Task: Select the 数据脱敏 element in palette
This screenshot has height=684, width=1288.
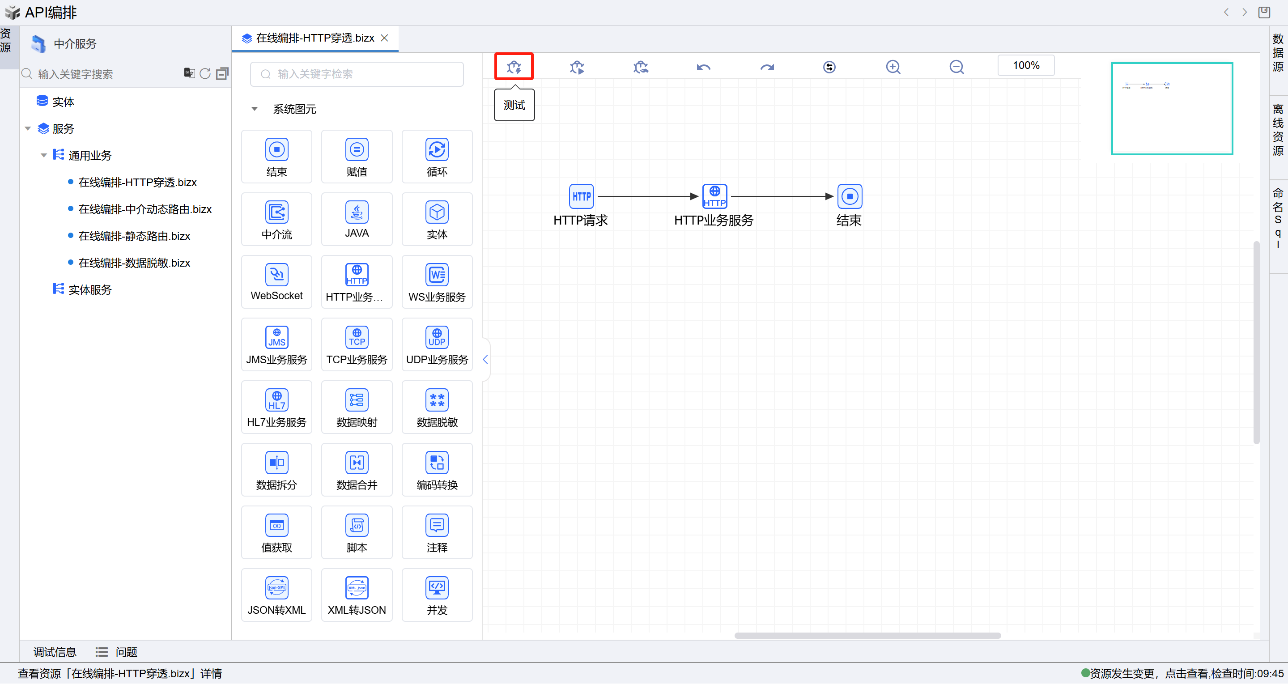Action: point(437,407)
